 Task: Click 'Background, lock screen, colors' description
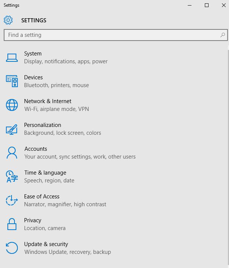(x=62, y=133)
